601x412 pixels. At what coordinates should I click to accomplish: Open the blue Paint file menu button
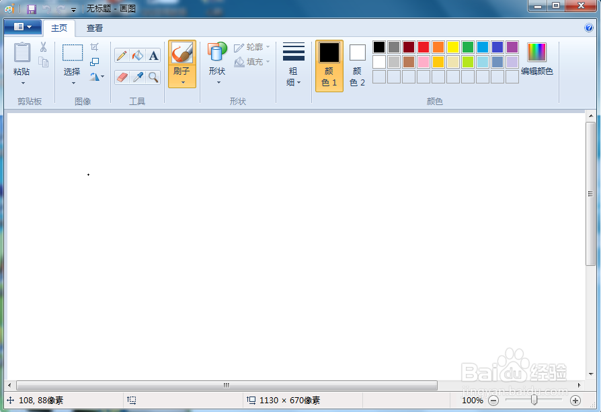point(23,27)
